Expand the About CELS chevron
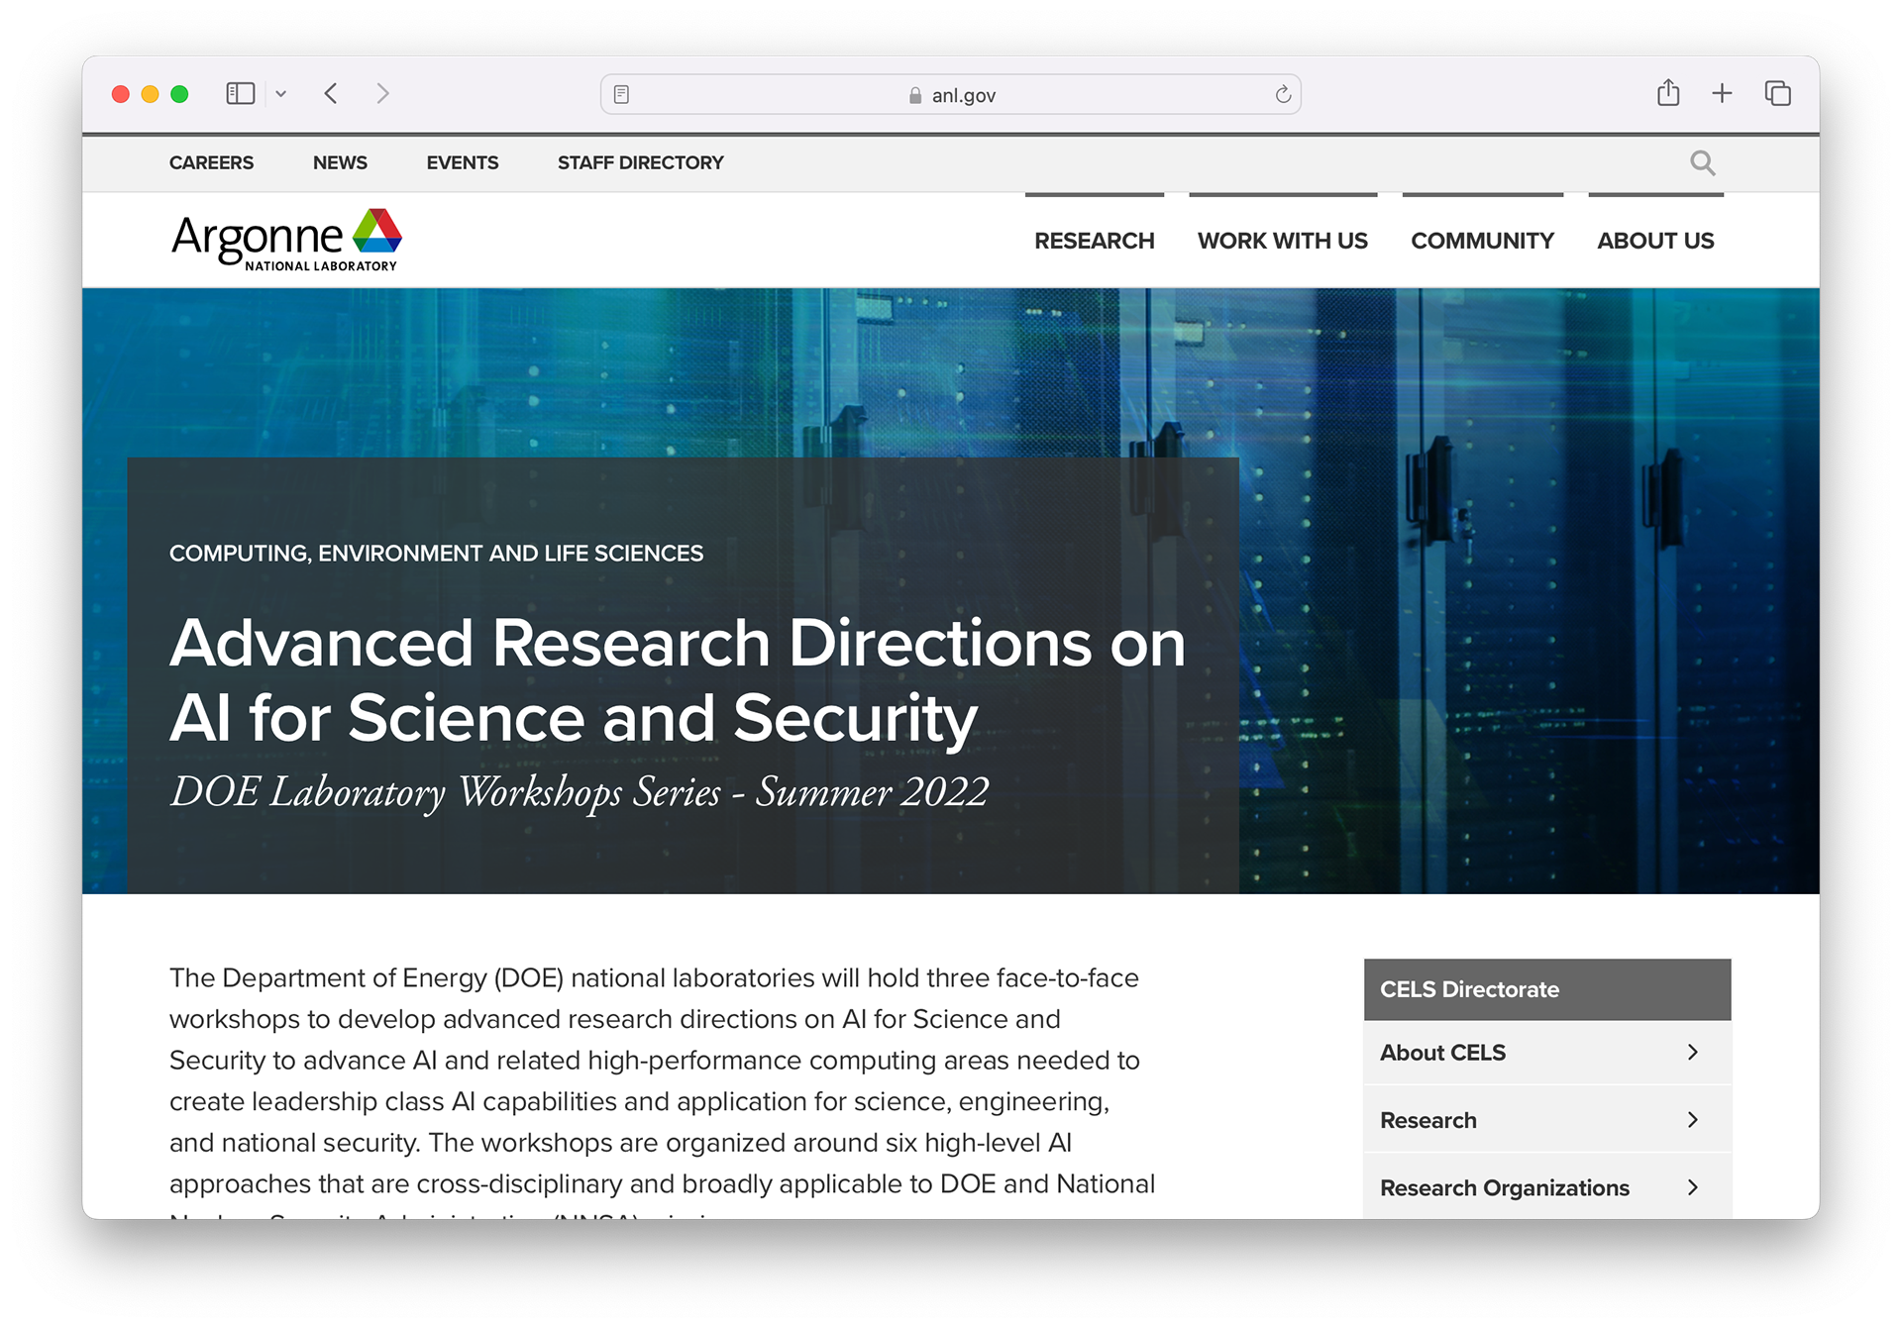Viewport: 1902px width, 1328px height. (1692, 1052)
